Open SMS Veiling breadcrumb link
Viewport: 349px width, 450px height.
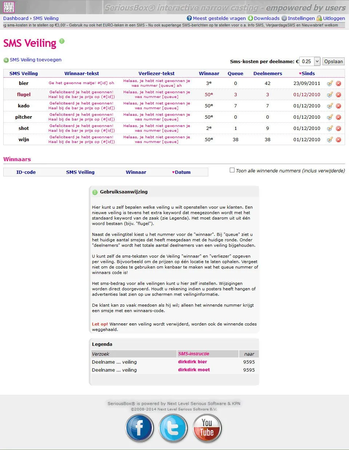click(x=46, y=18)
